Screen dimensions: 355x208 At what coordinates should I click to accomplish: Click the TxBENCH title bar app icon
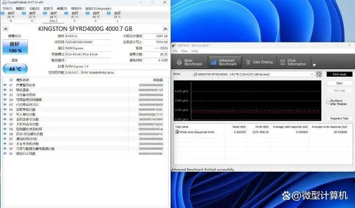click(x=174, y=45)
